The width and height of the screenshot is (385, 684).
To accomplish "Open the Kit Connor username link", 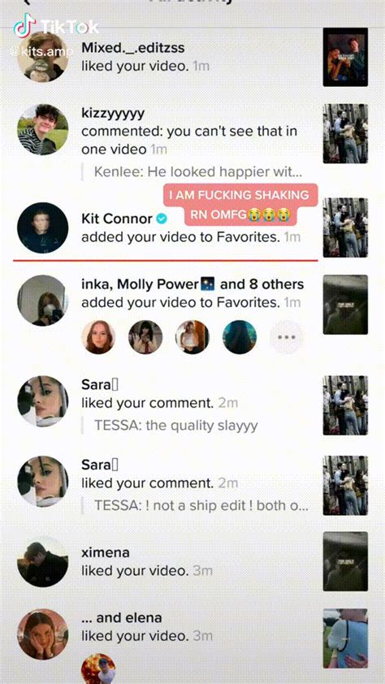I will coord(117,219).
